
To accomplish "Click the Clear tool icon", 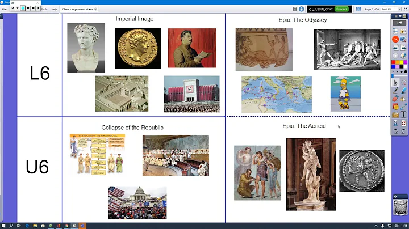I will point(395,123).
